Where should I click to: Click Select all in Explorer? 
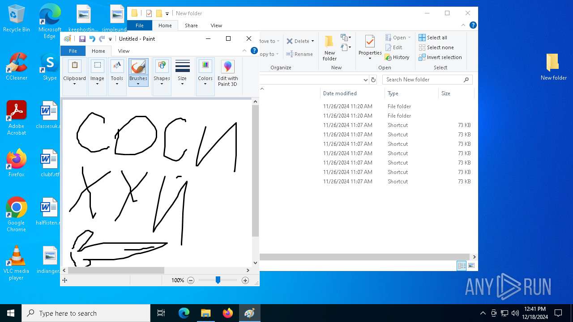click(433, 38)
